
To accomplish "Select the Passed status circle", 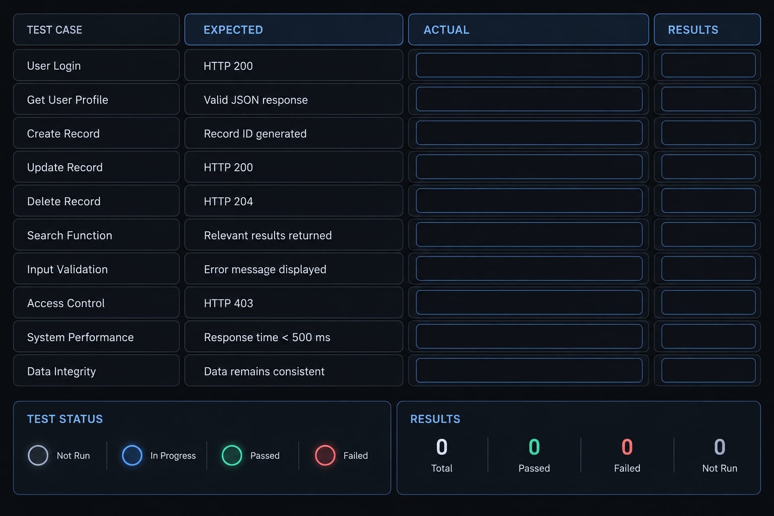I will click(232, 455).
